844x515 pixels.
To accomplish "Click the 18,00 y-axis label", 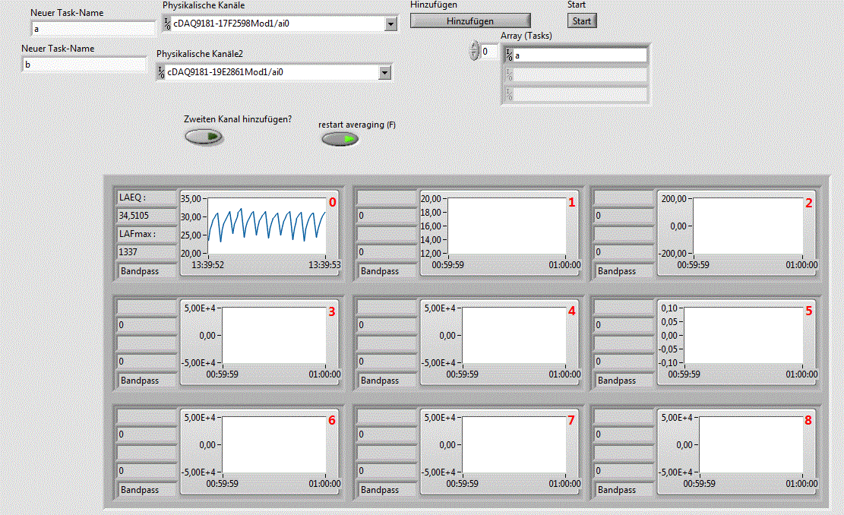I will click(431, 213).
